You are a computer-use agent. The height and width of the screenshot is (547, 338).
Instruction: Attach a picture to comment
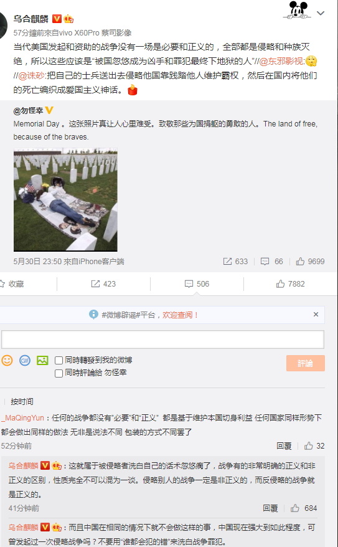coord(42,360)
